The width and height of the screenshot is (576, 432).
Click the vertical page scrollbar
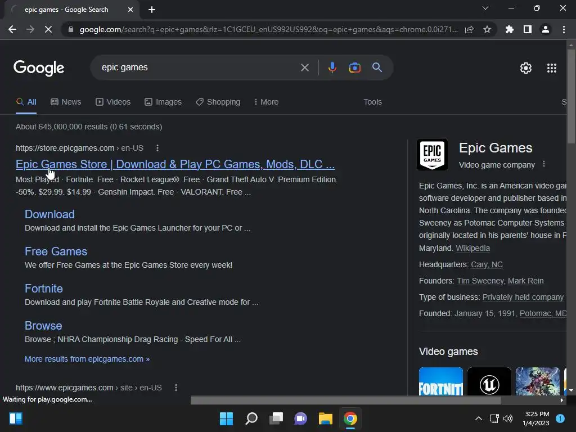[x=571, y=96]
